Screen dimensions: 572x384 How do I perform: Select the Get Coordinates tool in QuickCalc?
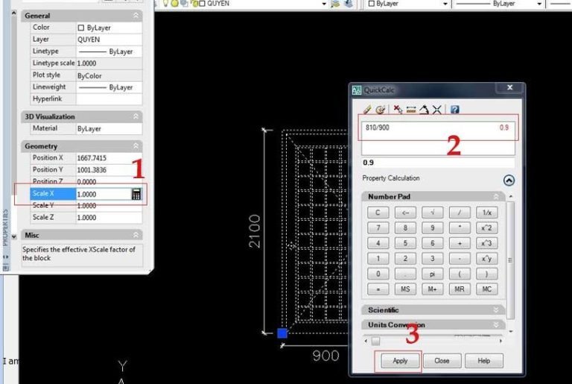(x=398, y=110)
